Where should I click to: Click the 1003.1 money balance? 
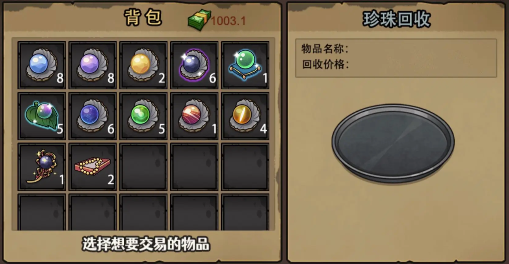click(x=228, y=21)
